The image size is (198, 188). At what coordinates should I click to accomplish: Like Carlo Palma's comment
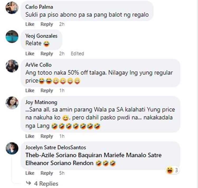click(x=30, y=24)
